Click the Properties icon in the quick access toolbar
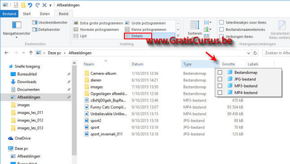The width and height of the screenshot is (290, 164). [16, 5]
